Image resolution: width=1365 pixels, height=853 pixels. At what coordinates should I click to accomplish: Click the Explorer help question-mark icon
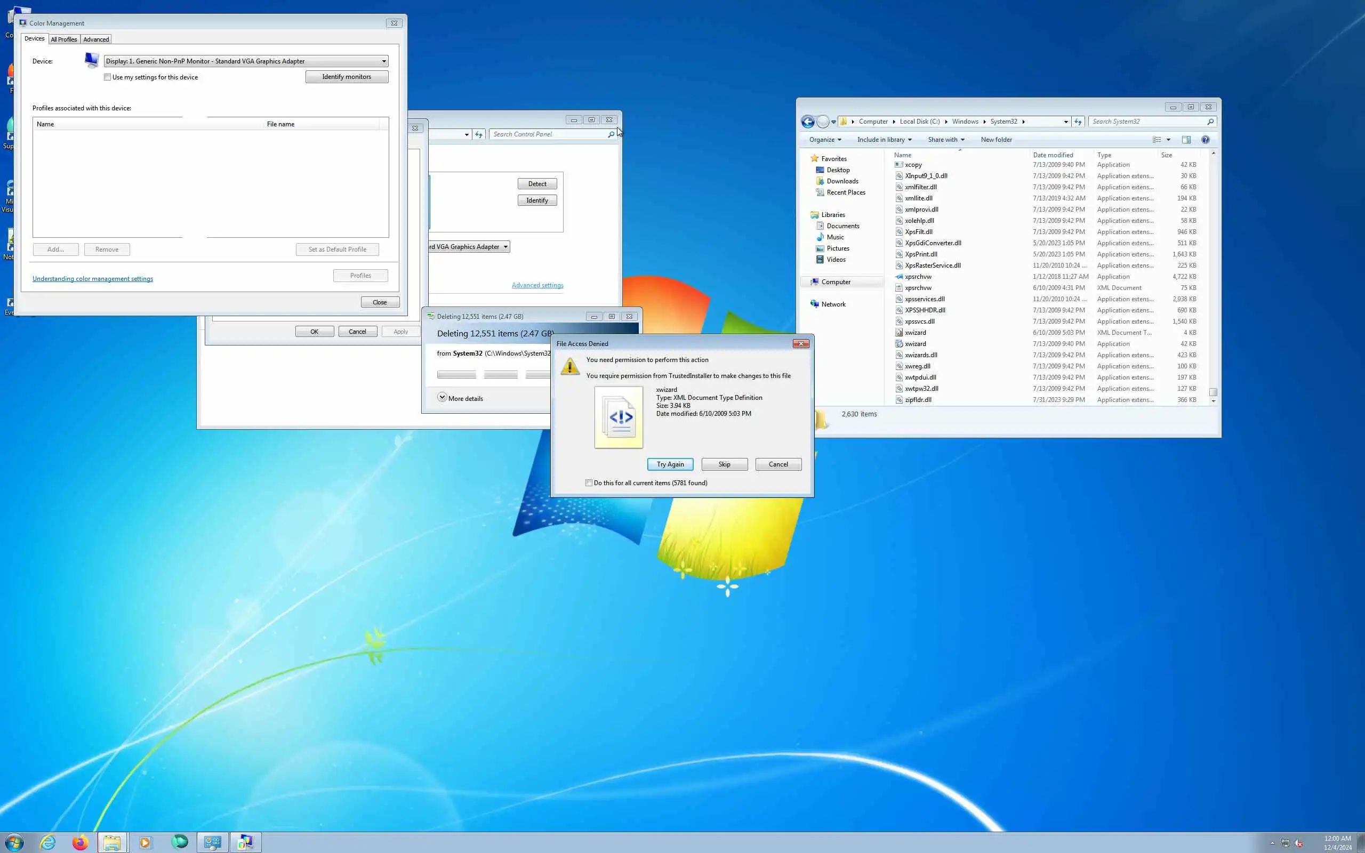(x=1206, y=140)
